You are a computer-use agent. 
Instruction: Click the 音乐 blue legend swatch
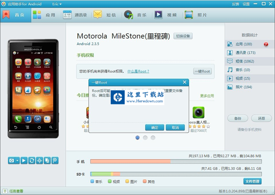(x=92, y=182)
